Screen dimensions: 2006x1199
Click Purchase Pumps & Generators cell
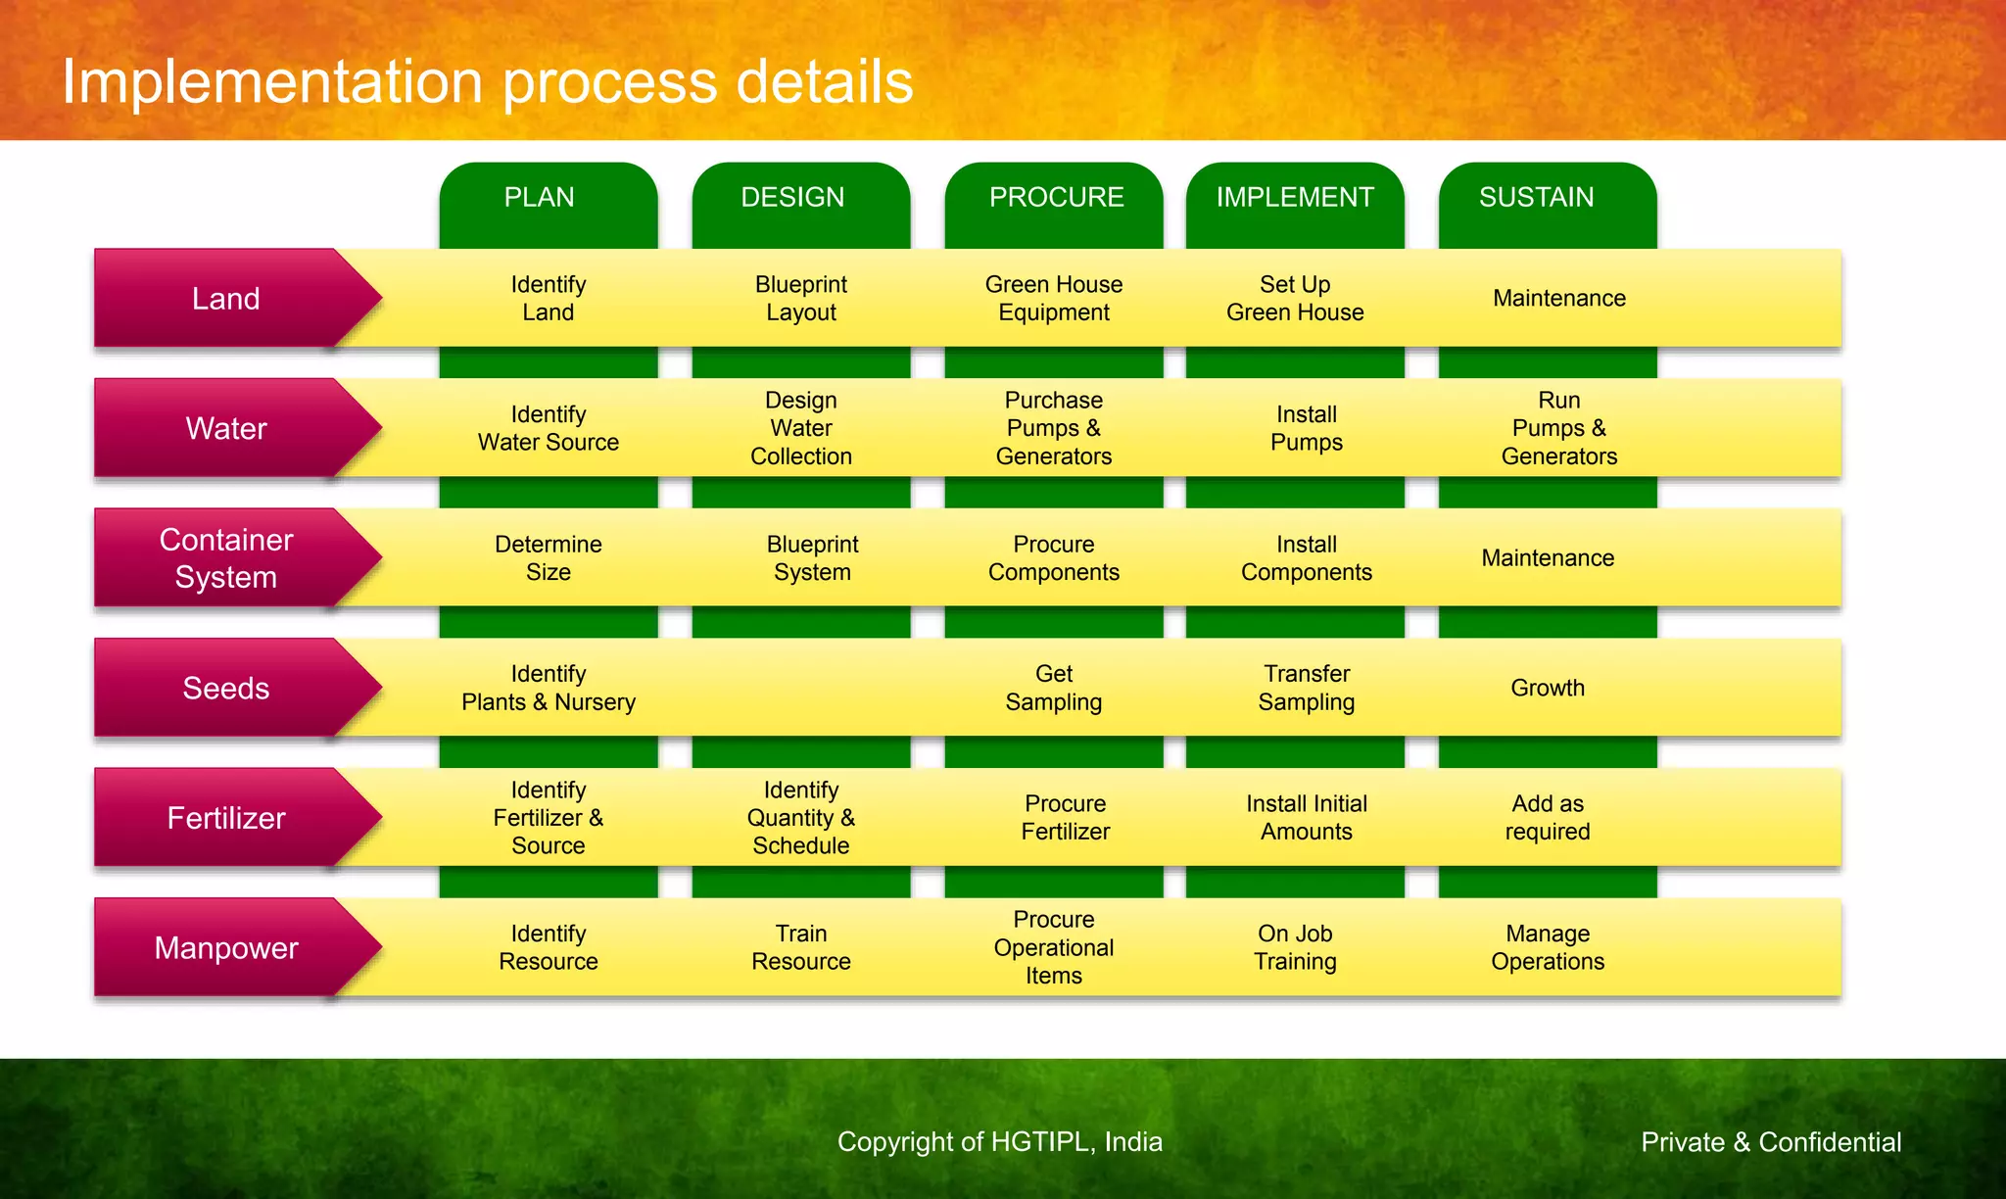(1054, 429)
